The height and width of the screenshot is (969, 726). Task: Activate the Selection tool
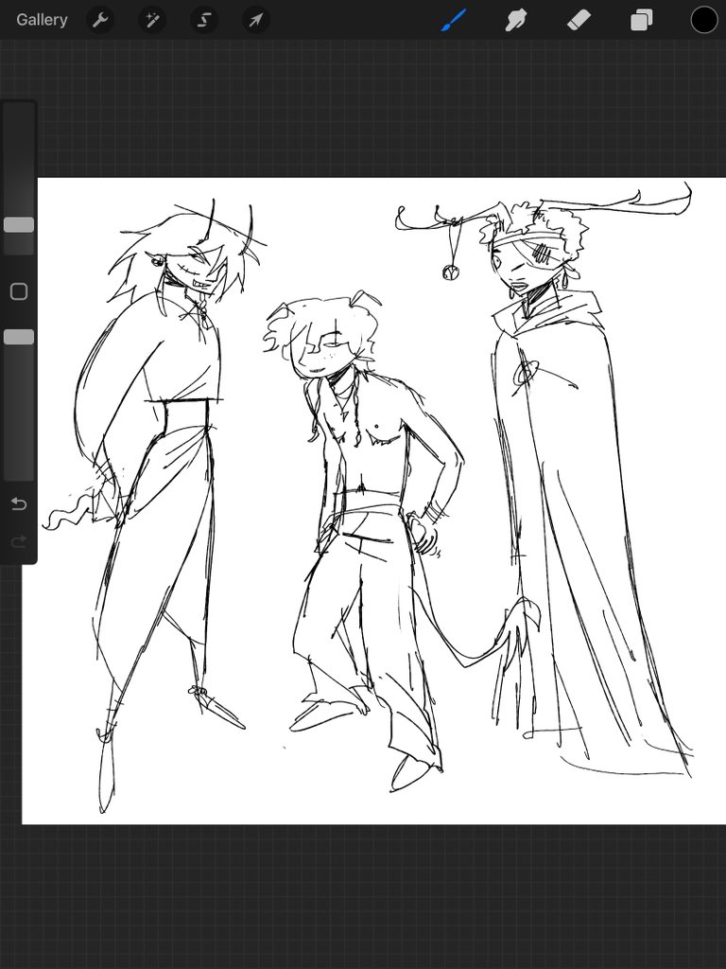click(x=204, y=21)
